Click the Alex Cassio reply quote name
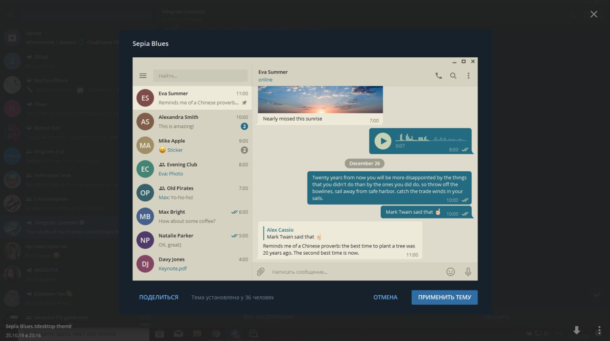The height and width of the screenshot is (341, 610). click(280, 230)
